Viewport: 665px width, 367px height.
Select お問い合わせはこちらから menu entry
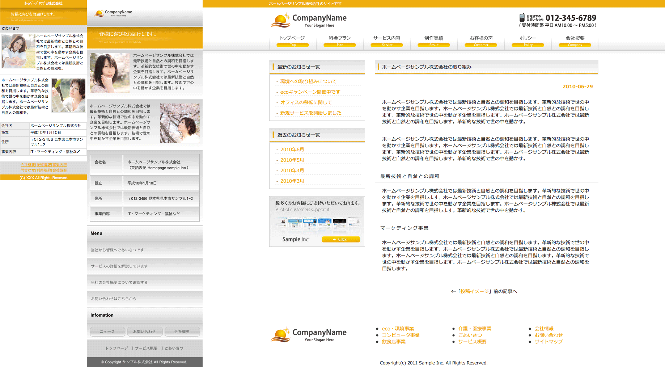point(114,299)
